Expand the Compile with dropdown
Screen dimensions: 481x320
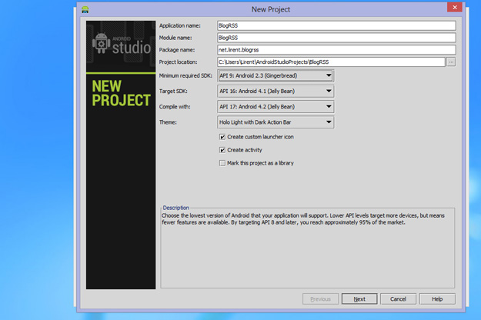[x=276, y=107]
